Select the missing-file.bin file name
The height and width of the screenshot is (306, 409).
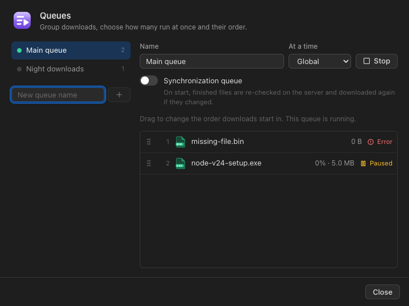click(x=218, y=142)
